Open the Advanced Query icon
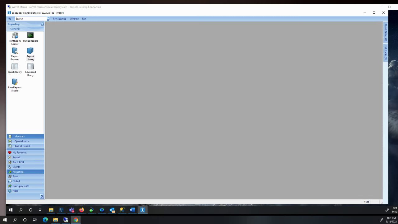398x224 pixels. (30, 70)
